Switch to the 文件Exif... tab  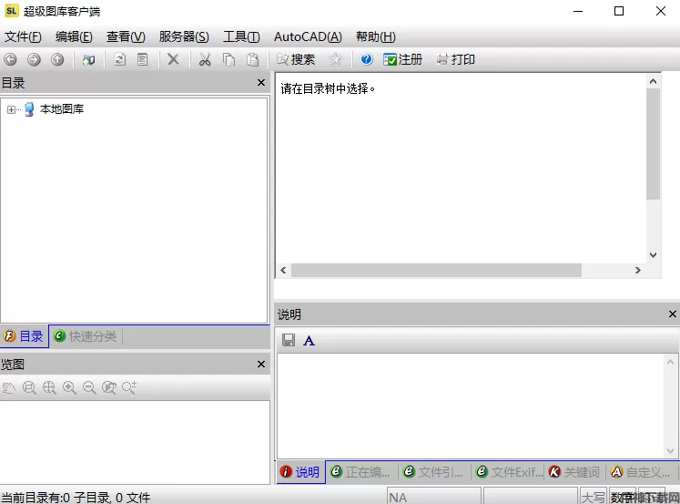click(509, 472)
